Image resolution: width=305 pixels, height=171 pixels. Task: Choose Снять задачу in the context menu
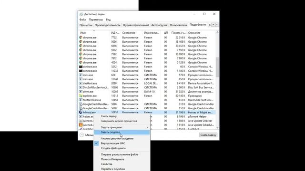point(109,116)
